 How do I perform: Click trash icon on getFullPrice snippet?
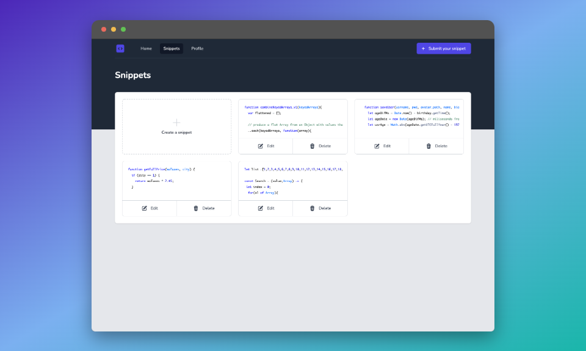196,208
